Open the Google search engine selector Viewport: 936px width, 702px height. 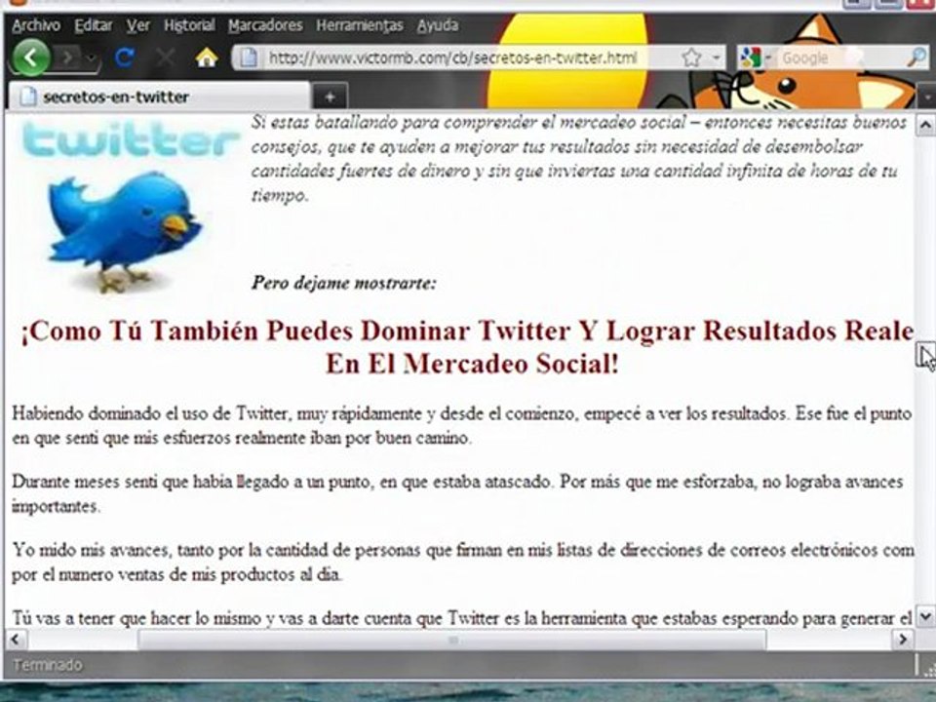(x=756, y=58)
